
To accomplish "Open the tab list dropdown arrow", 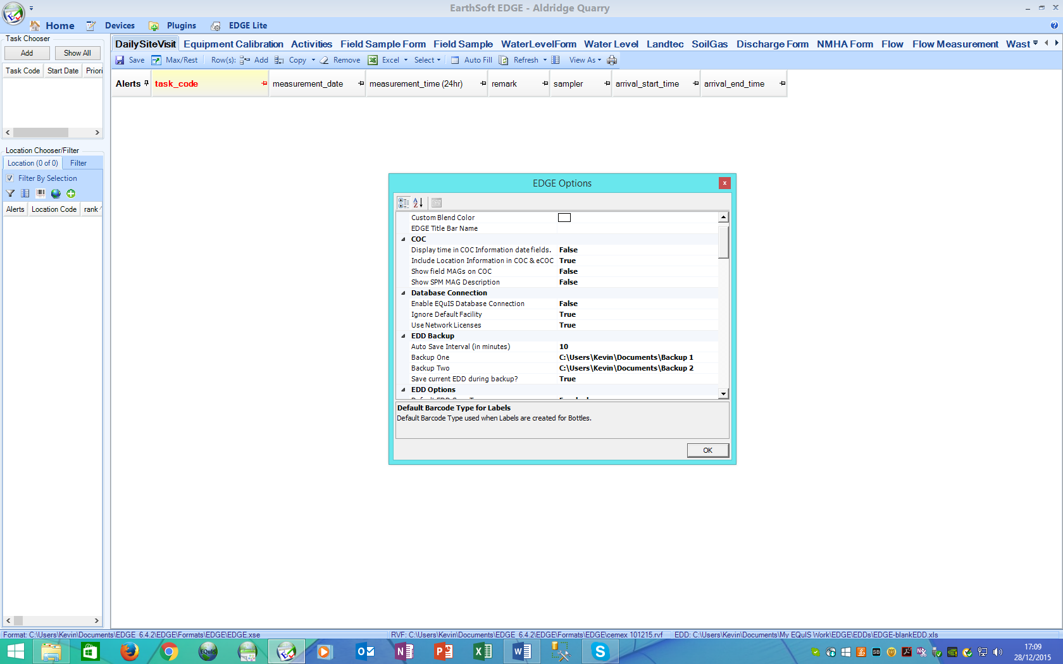I will [x=1036, y=43].
